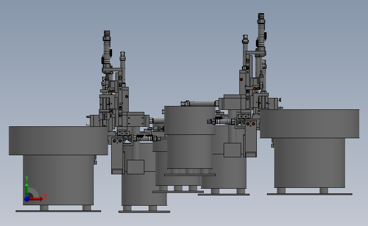
Task: Select the flat base plate under left feeder
Action: coord(58,211)
